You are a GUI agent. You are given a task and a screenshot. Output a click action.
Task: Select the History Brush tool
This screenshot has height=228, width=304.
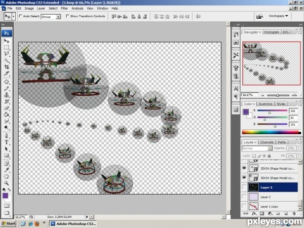[7, 101]
